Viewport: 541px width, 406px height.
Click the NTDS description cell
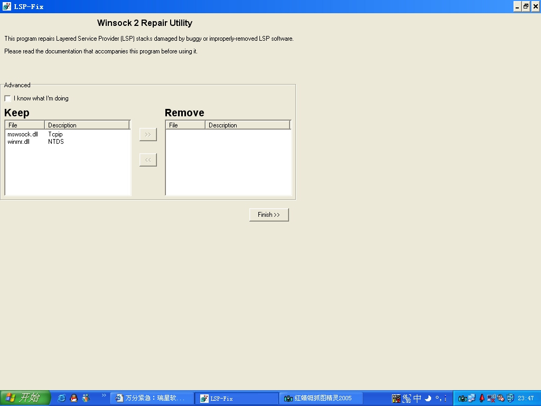tap(56, 142)
